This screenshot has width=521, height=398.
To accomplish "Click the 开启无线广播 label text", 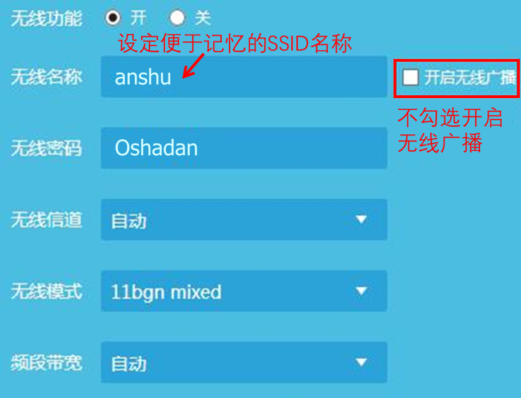I will click(x=470, y=78).
